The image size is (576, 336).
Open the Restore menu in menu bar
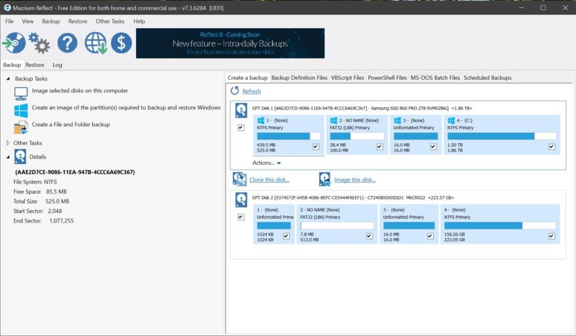click(x=78, y=21)
